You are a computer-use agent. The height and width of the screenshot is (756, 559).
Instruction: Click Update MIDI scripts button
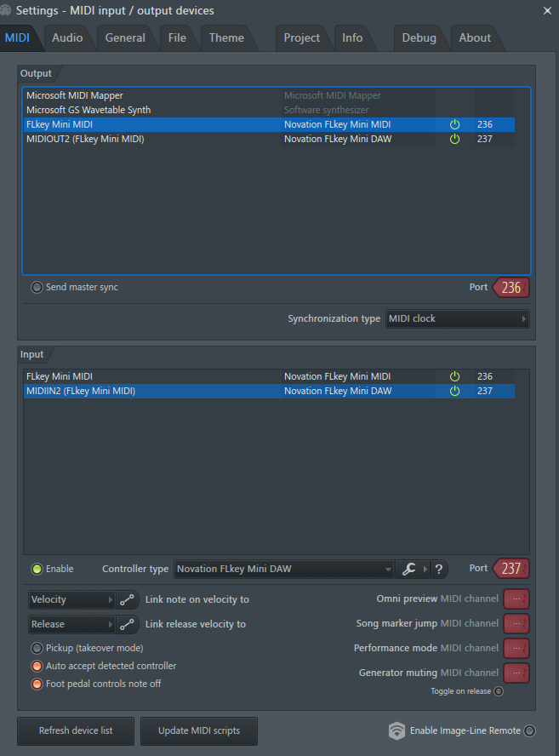click(x=199, y=731)
